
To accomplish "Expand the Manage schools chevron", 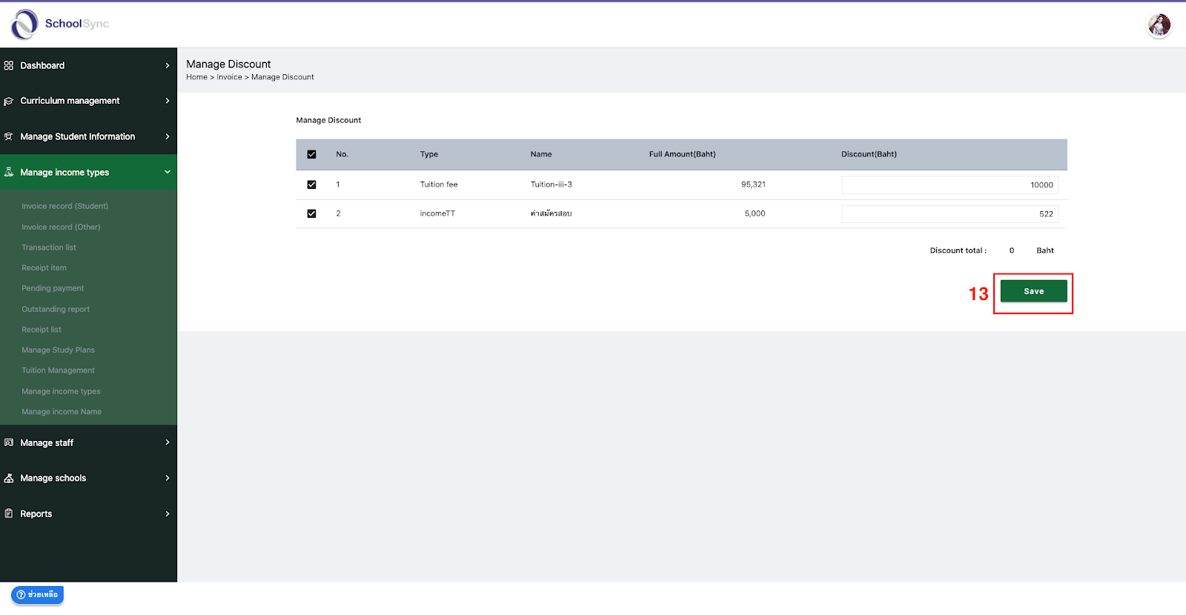I will (x=168, y=478).
